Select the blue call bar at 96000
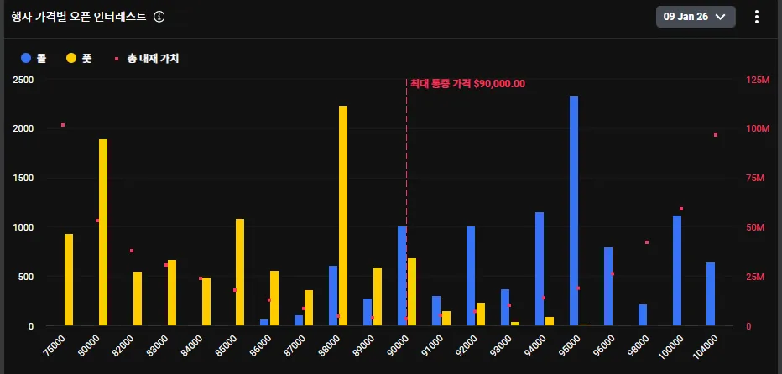 [608, 286]
